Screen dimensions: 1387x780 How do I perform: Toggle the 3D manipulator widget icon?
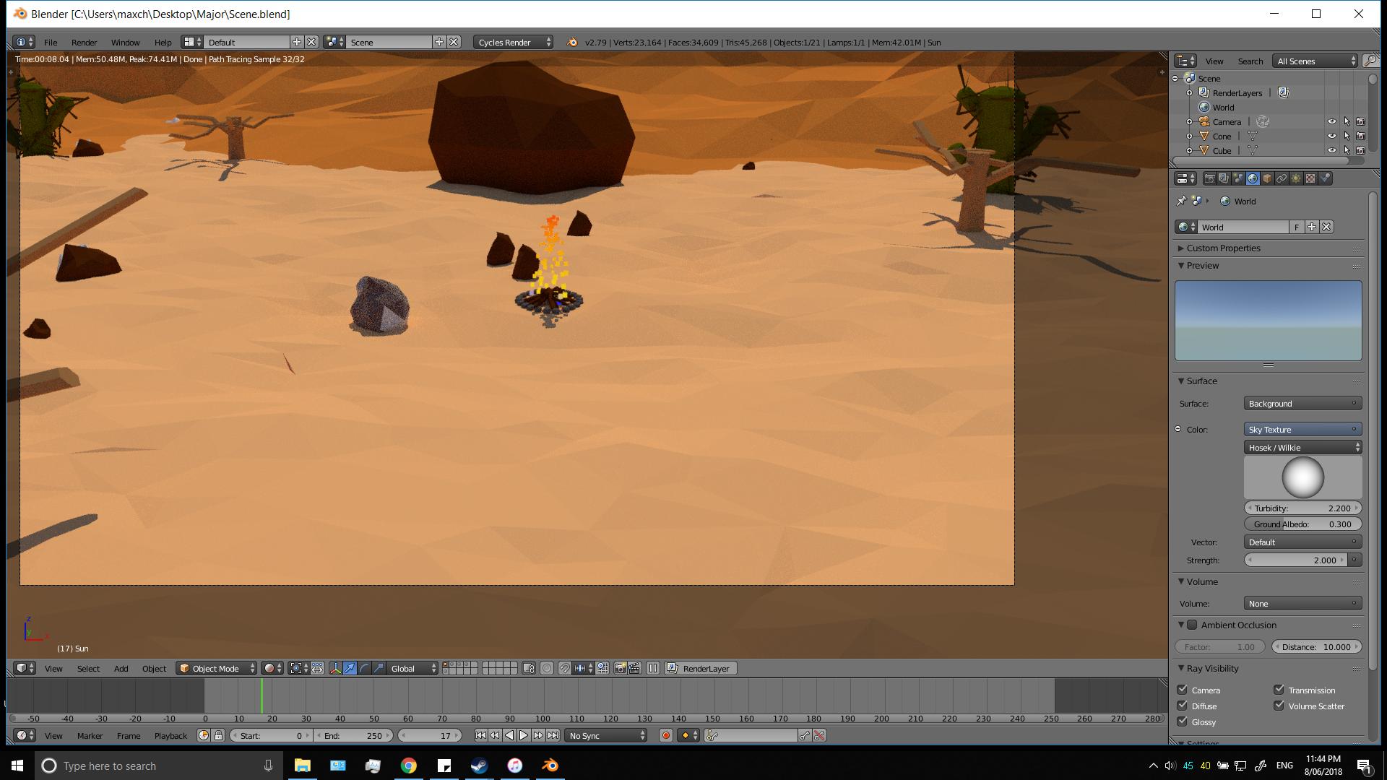click(x=335, y=668)
